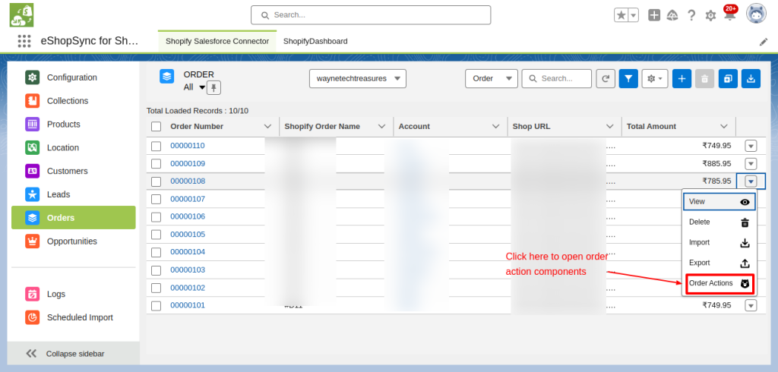This screenshot has height=372, width=778.
Task: Open Configuration in the sidebar
Action: tap(72, 77)
